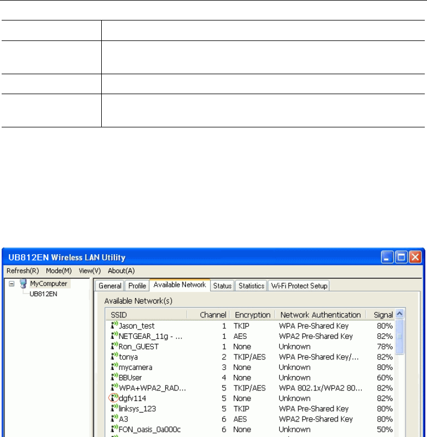
Task: Select the linksys_123 SSID text
Action: (137, 409)
